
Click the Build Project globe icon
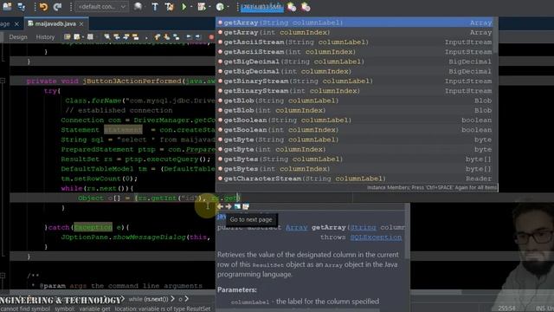pyautogui.click(x=138, y=6)
